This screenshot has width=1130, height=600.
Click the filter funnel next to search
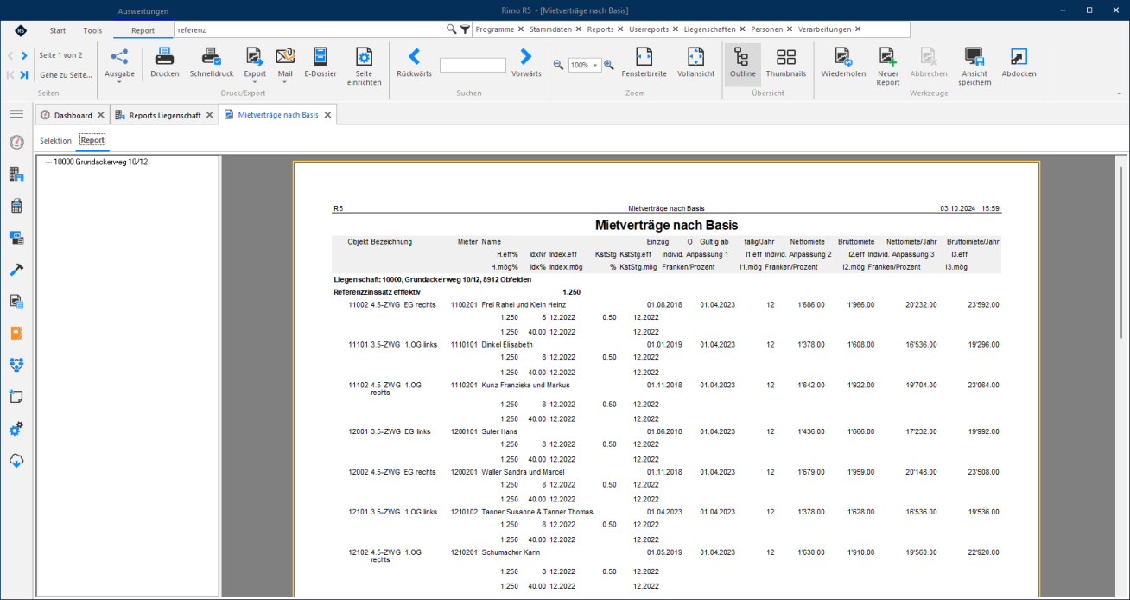tap(466, 29)
